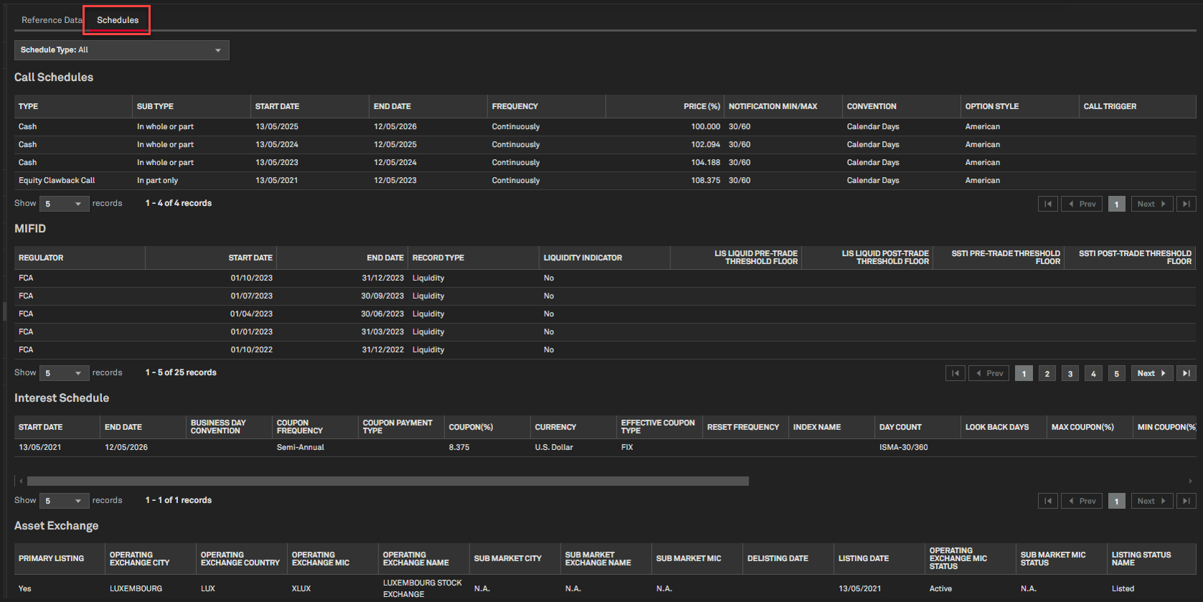Go to page 3 of MIFID records

point(1069,373)
